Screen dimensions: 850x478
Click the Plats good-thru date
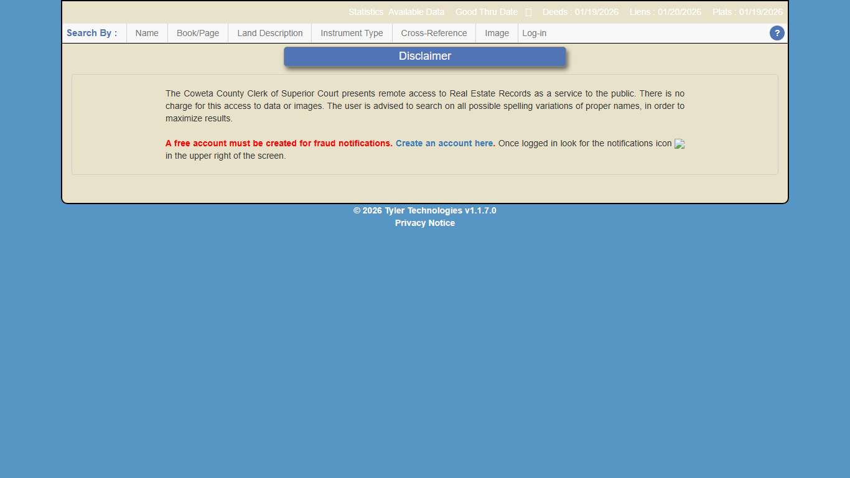[x=747, y=12]
